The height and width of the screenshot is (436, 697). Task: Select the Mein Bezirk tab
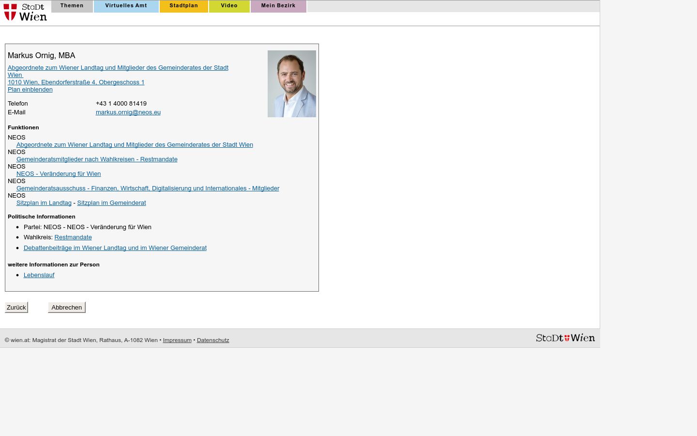(278, 6)
